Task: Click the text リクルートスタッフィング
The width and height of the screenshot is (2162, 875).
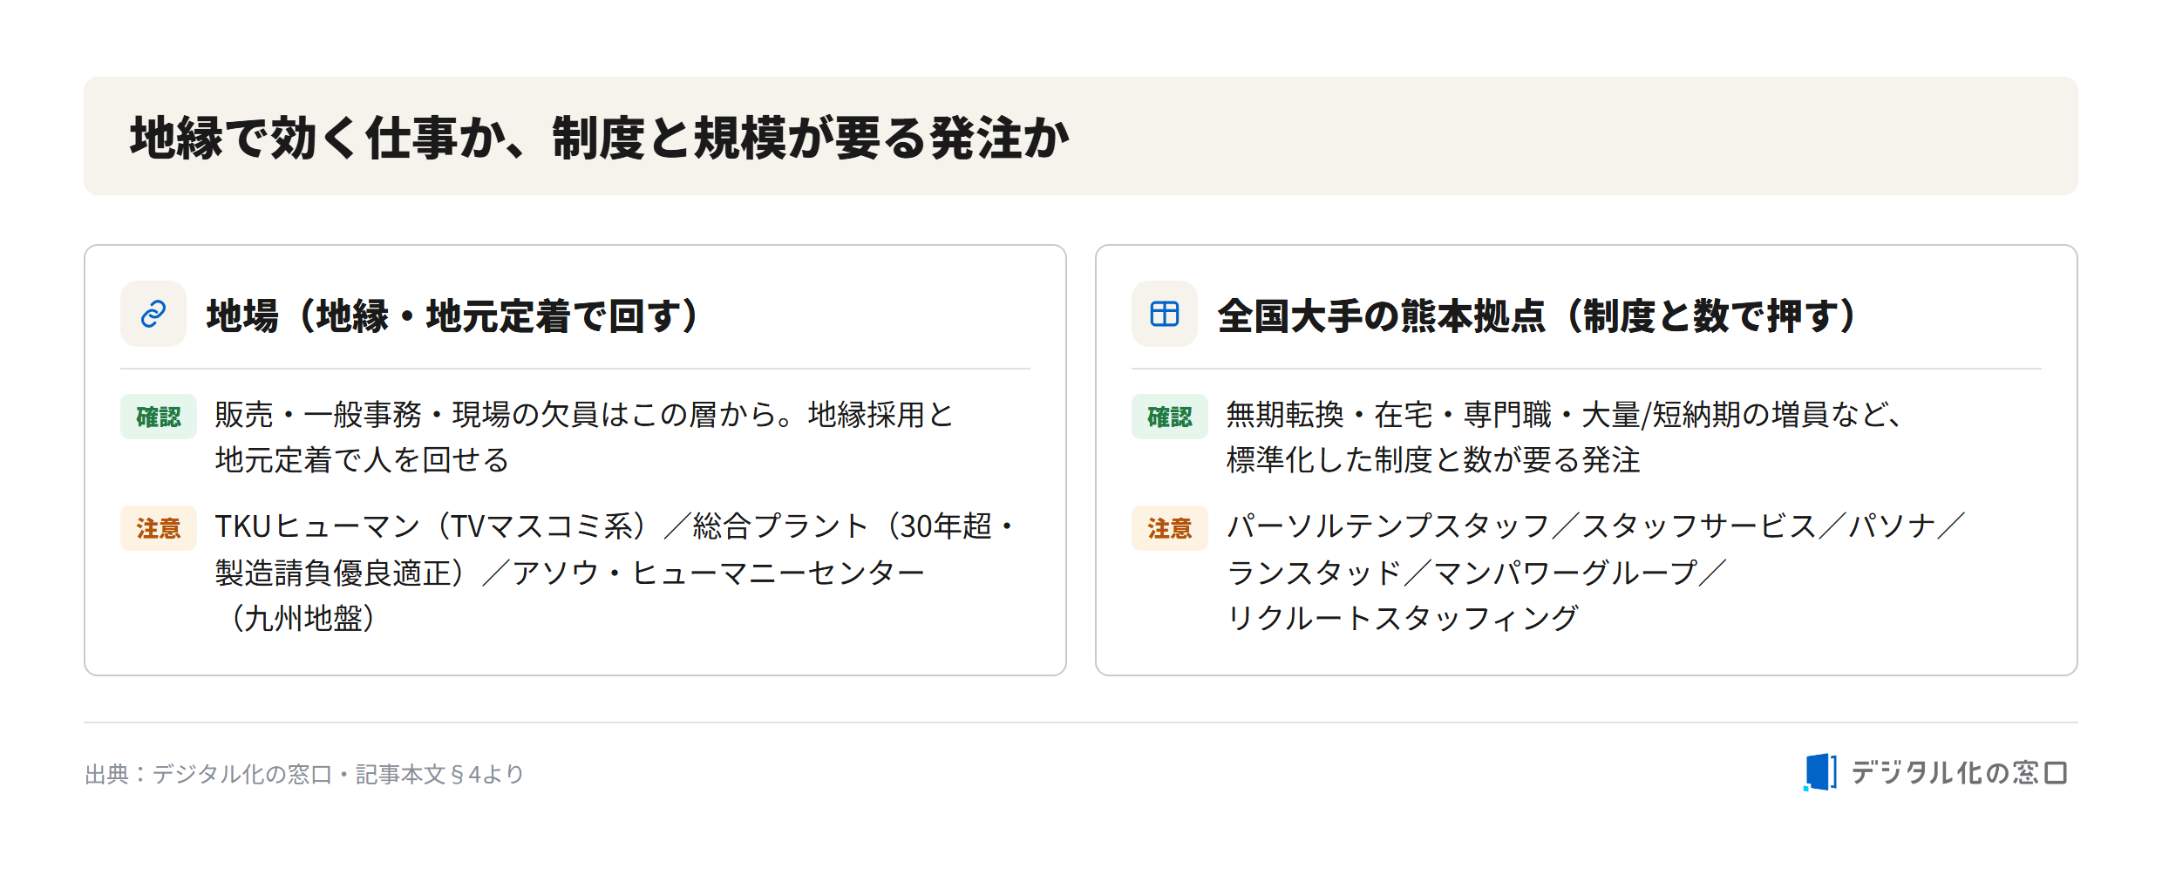Action: [1403, 618]
